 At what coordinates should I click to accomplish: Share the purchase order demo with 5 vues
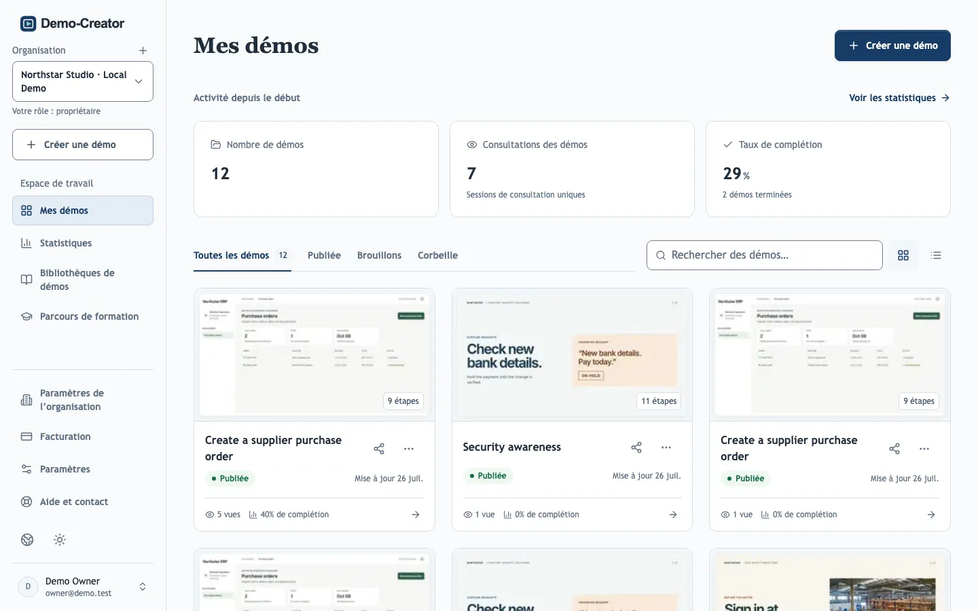pos(379,449)
